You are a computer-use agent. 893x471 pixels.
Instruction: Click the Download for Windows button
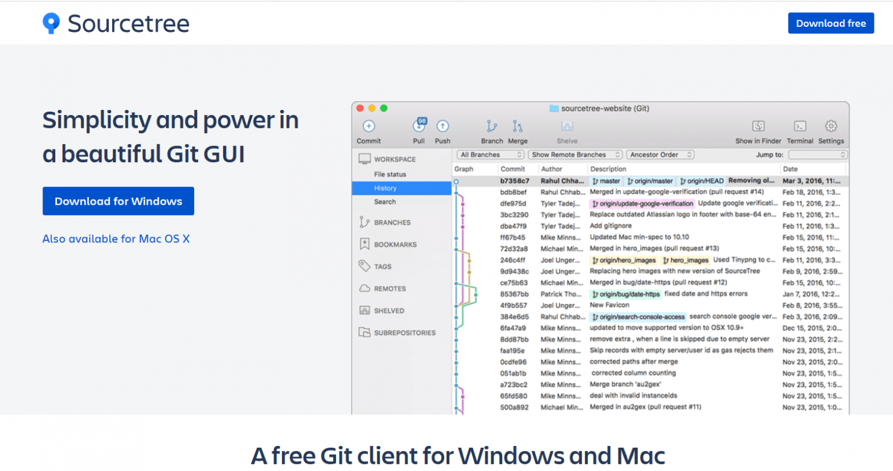[x=118, y=201]
